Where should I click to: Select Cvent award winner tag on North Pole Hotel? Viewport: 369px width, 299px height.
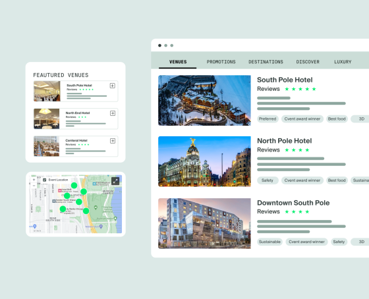(302, 180)
